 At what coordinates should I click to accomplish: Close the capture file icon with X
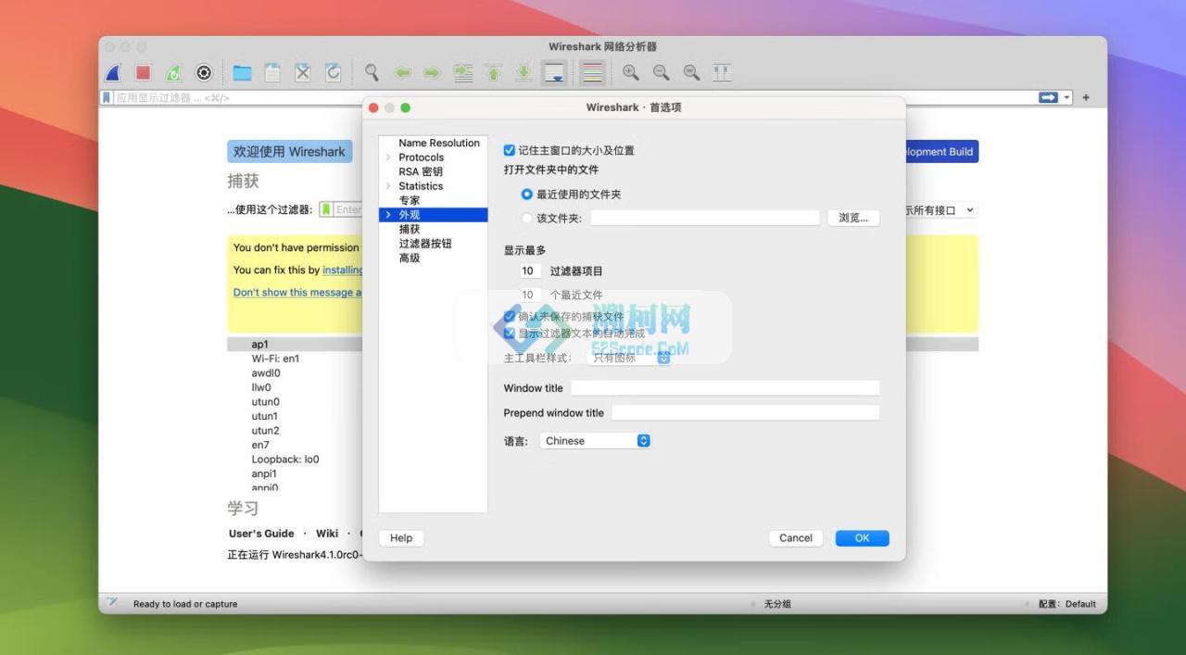(x=303, y=72)
